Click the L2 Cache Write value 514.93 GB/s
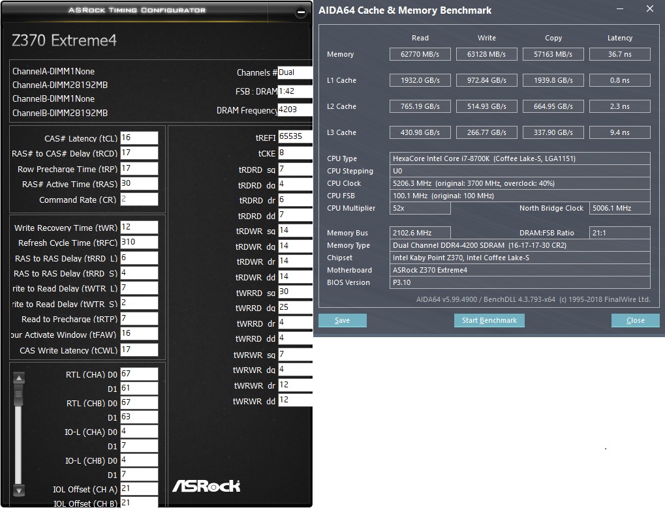This screenshot has width=665, height=508. tap(486, 106)
